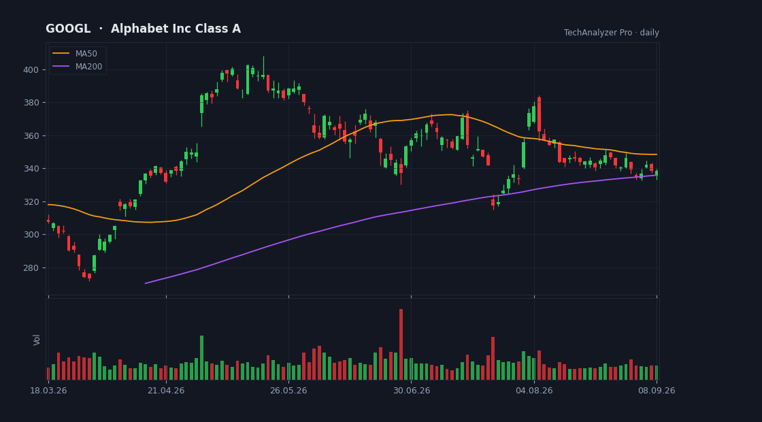Click the highest candlestick wick above 400
Image resolution: width=762 pixels, height=422 pixels.
click(x=263, y=66)
